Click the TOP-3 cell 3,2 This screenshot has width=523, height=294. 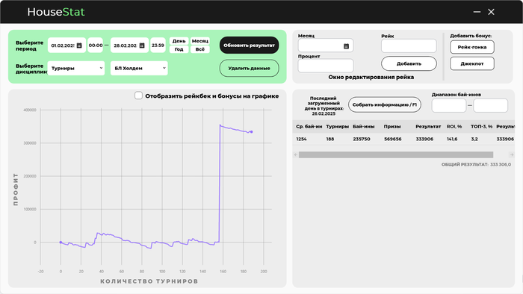[x=474, y=140]
